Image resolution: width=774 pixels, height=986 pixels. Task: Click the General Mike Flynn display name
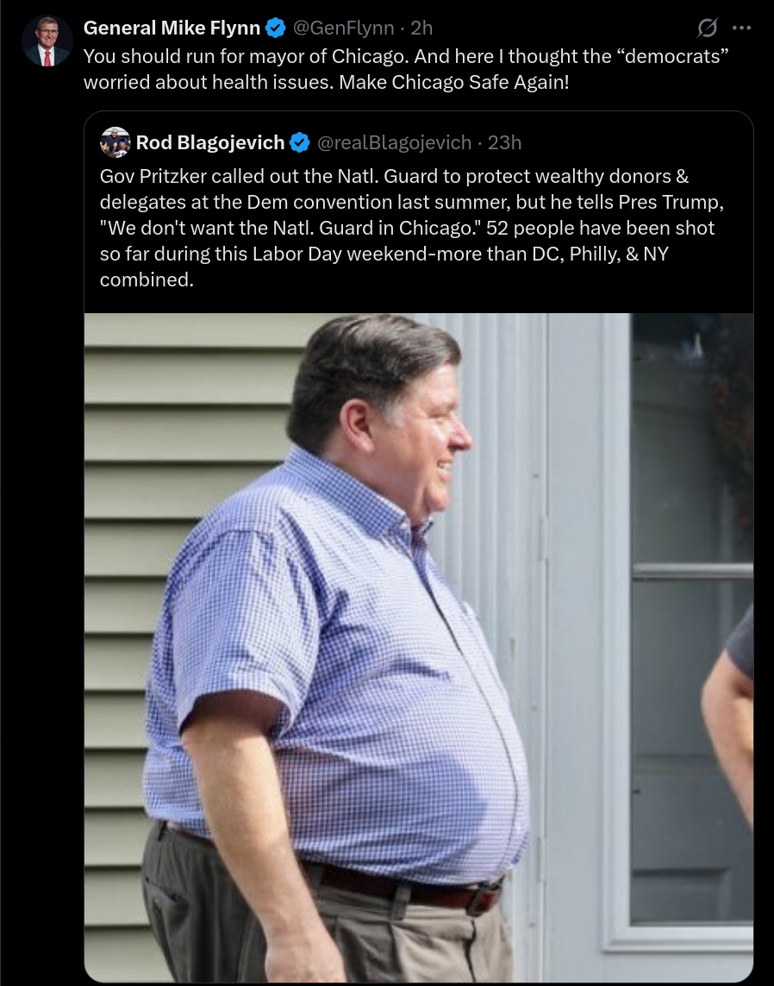tap(172, 28)
